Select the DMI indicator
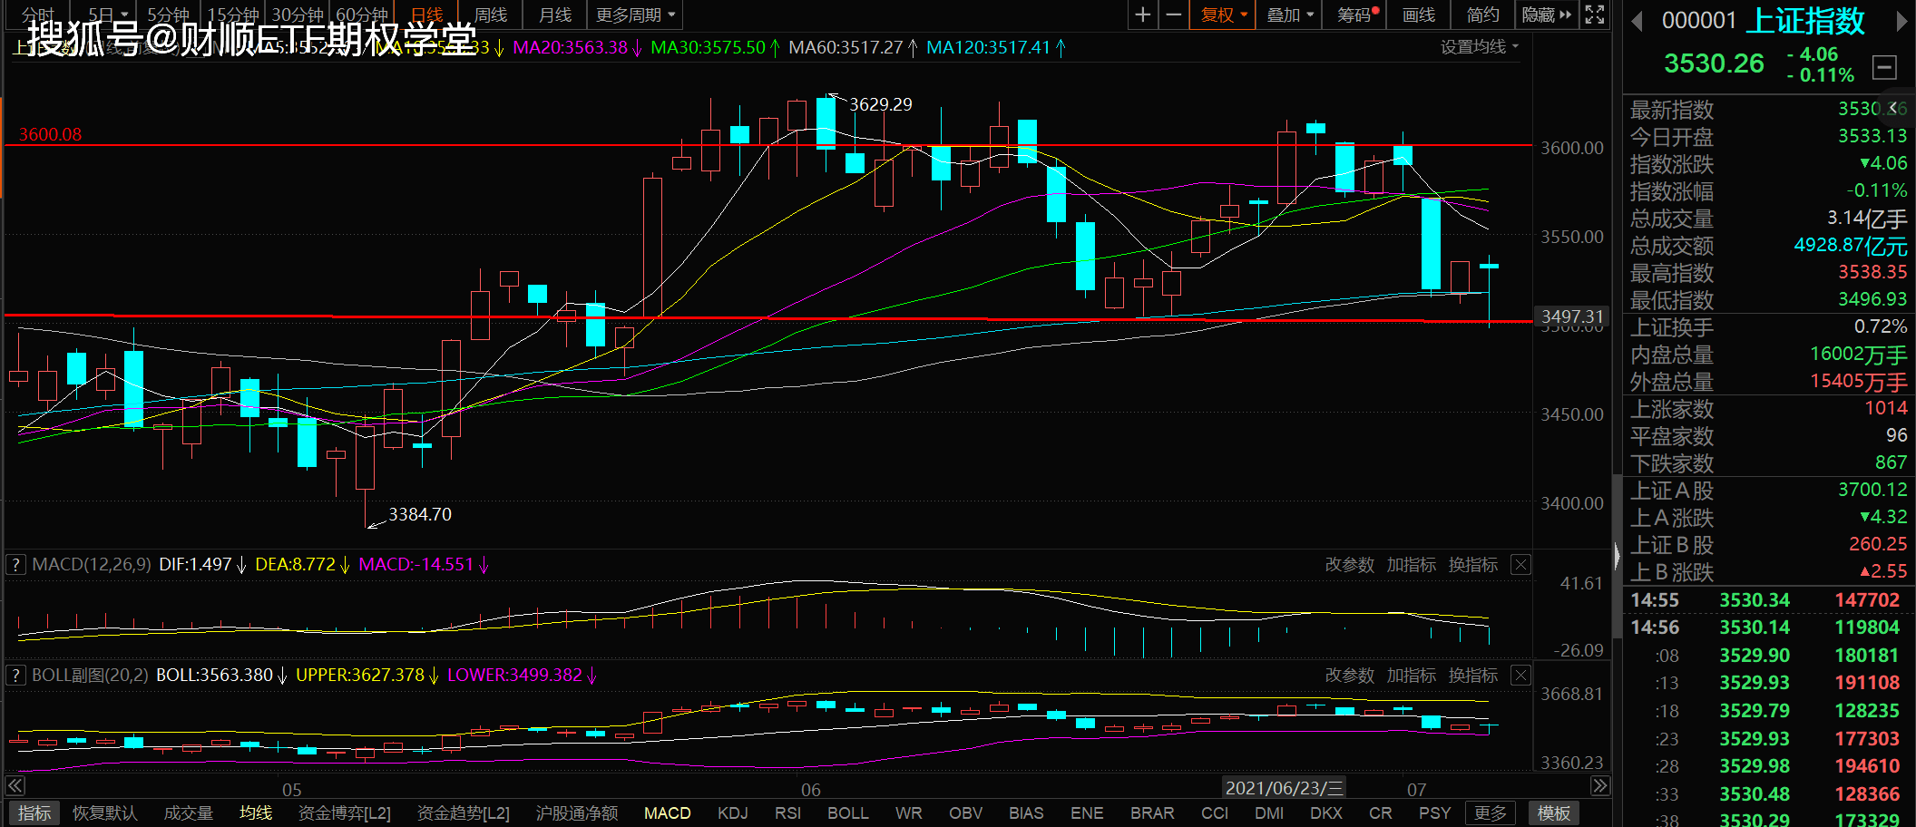1916x827 pixels. click(x=1269, y=812)
